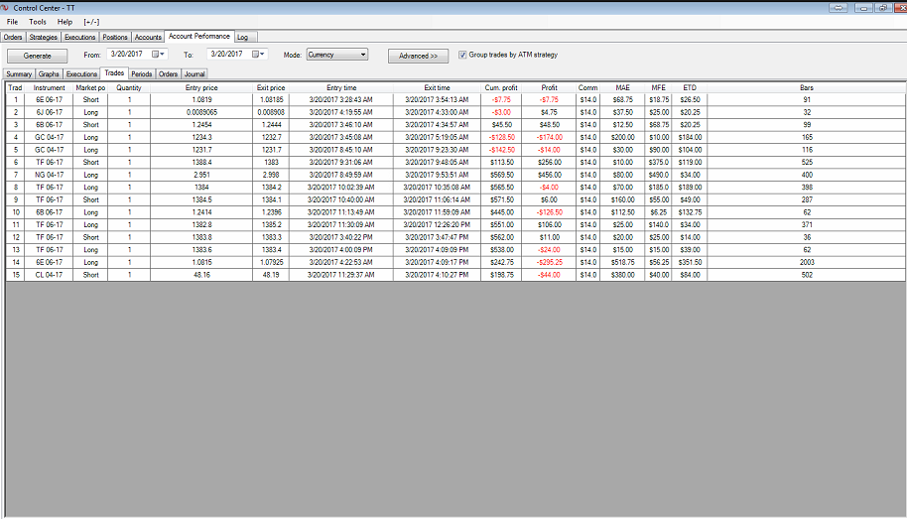The width and height of the screenshot is (907, 519).
Task: Open the Executions sub-tab below Generate
Action: click(81, 74)
